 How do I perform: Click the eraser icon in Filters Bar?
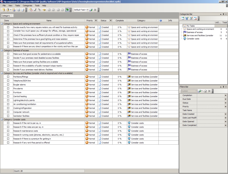(x=205, y=91)
